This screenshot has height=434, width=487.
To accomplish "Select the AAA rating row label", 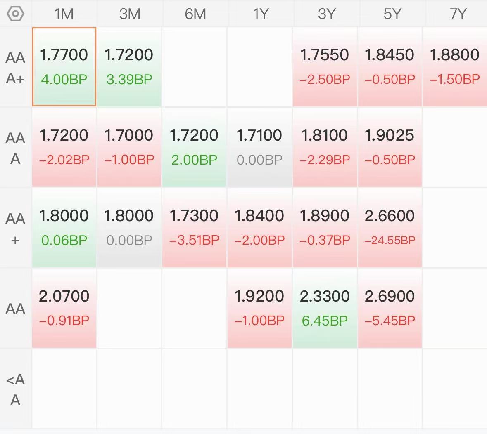I will (x=16, y=148).
